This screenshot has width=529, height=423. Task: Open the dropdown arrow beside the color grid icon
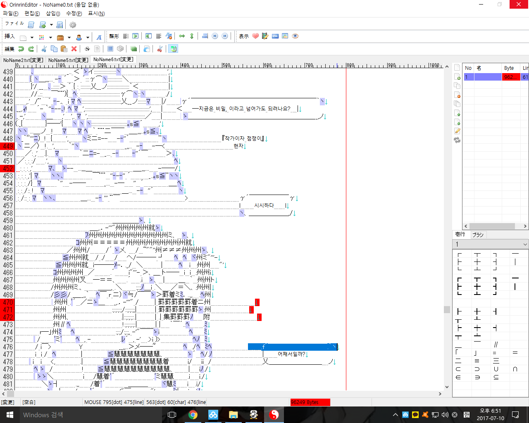tap(50, 37)
